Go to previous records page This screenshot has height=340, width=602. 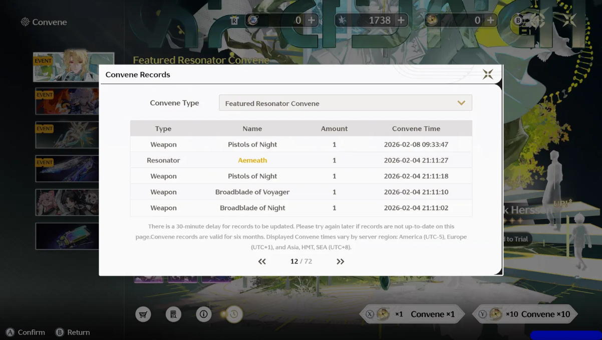(x=262, y=261)
